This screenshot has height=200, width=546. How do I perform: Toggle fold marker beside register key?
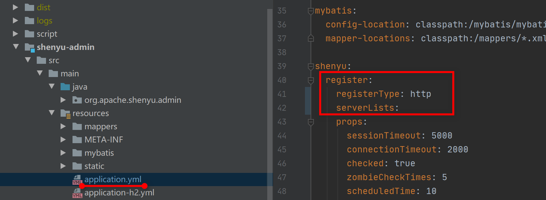pos(311,80)
